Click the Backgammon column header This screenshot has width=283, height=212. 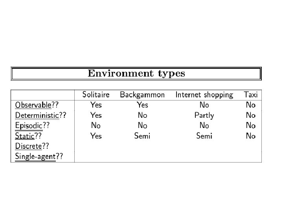(142, 95)
